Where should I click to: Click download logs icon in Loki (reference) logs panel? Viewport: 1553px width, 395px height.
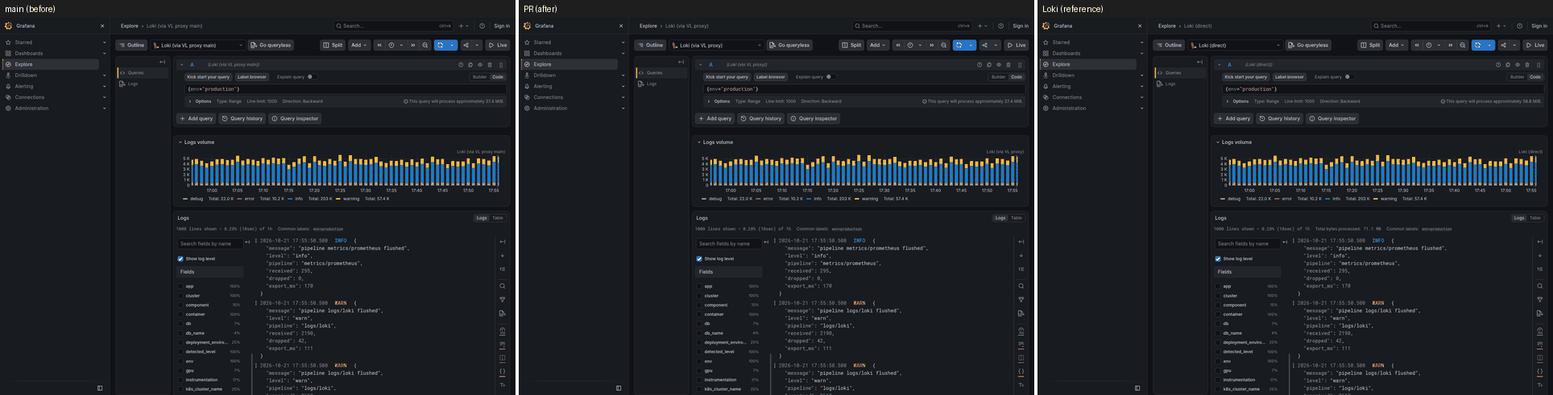(x=1540, y=313)
